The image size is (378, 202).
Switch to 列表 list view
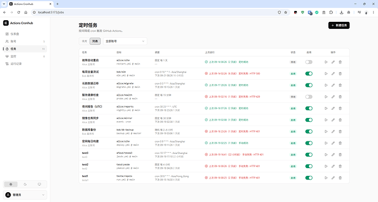pos(95,41)
